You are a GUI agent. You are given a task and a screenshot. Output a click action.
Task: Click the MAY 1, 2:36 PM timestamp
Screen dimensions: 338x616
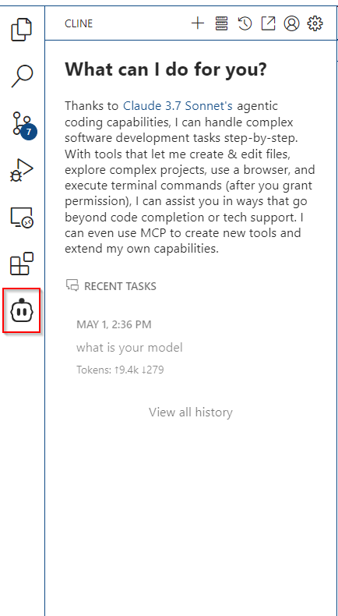tap(114, 325)
